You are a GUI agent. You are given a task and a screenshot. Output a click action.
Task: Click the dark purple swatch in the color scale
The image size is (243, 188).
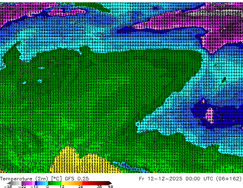tap(23, 183)
